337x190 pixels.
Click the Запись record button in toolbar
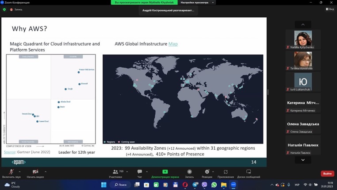pyautogui.click(x=189, y=174)
